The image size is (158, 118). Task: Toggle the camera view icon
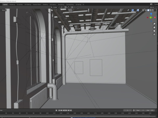click(x=154, y=31)
